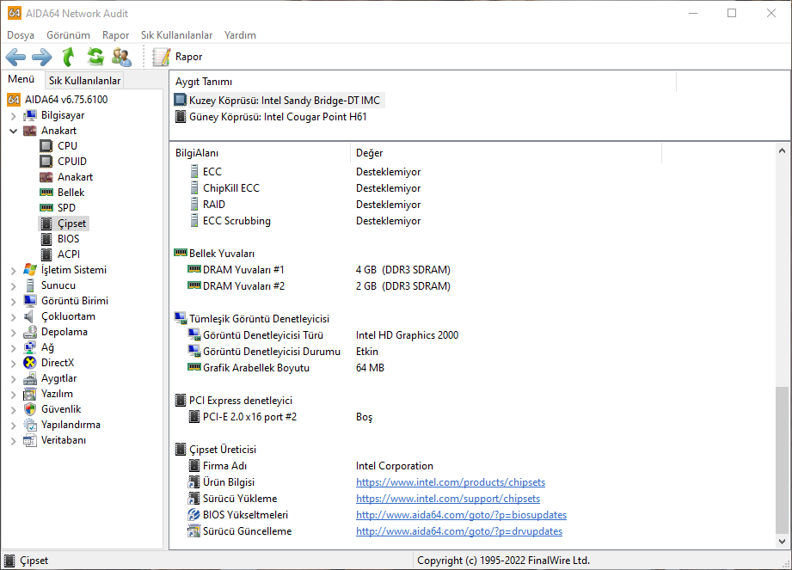
Task: Expand the Yazılım tree node
Action: pos(14,395)
